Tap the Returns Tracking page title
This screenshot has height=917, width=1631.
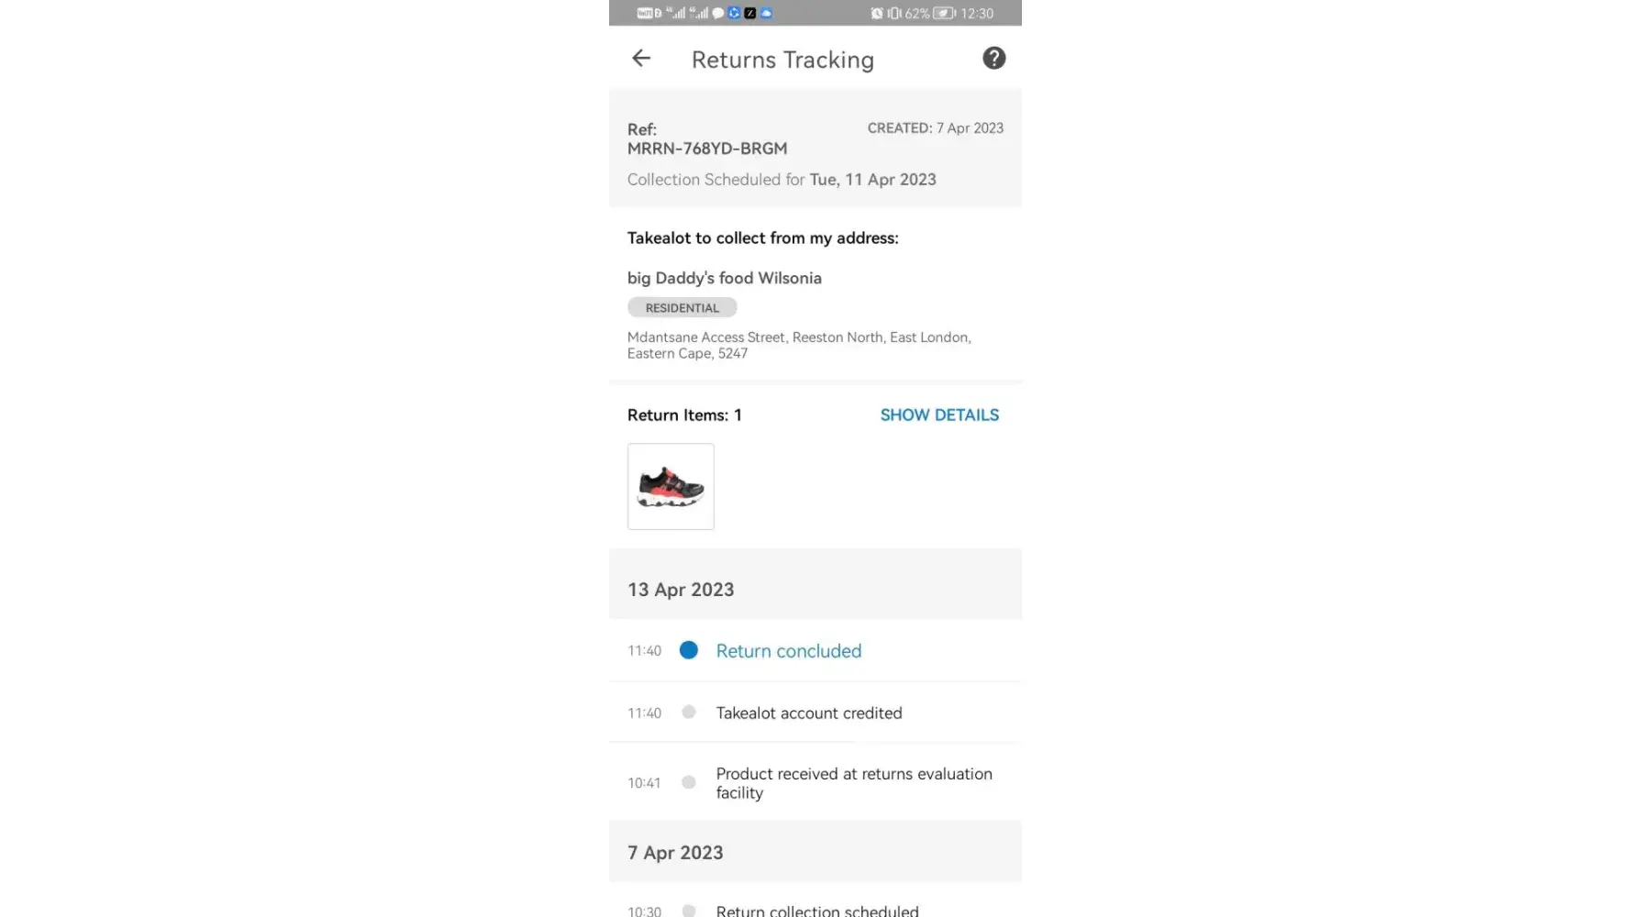pos(782,60)
